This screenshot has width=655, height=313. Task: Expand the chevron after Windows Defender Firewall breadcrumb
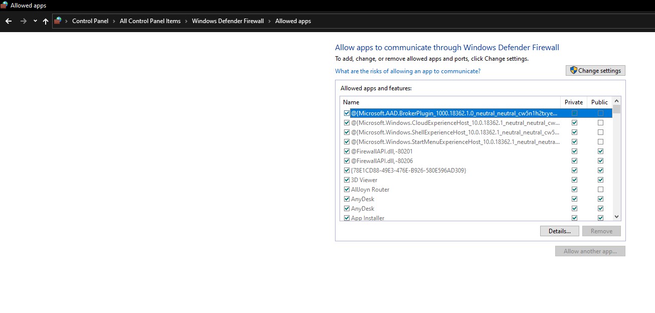tap(269, 21)
